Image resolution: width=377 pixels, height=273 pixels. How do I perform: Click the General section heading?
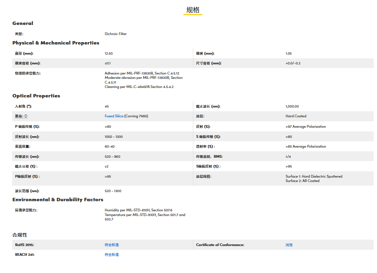click(23, 23)
